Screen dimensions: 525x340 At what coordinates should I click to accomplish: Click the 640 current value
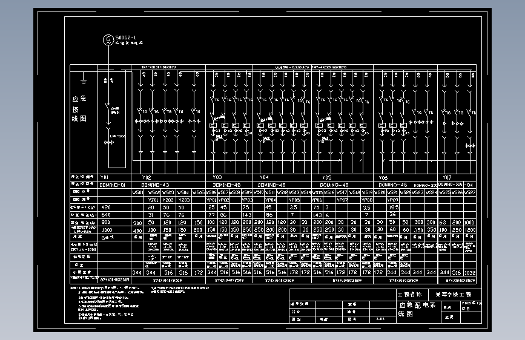(106, 215)
